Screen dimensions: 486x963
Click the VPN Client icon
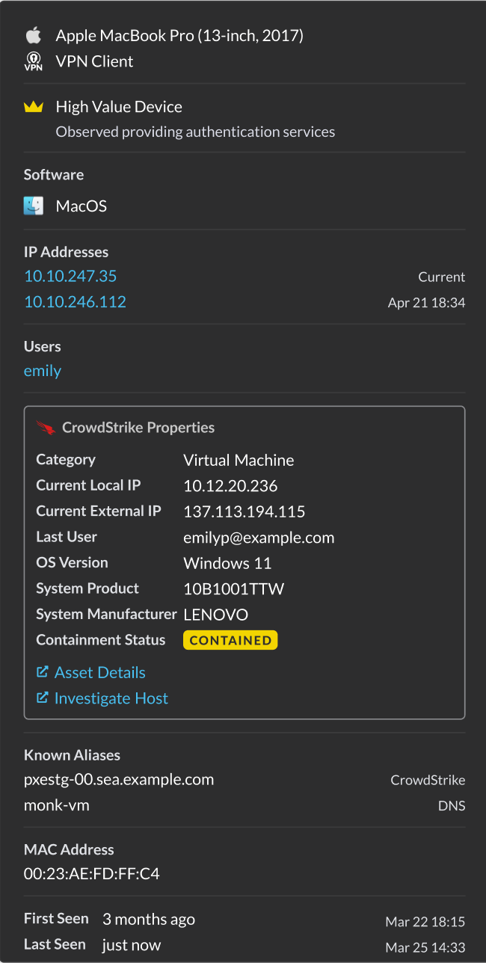[33, 61]
